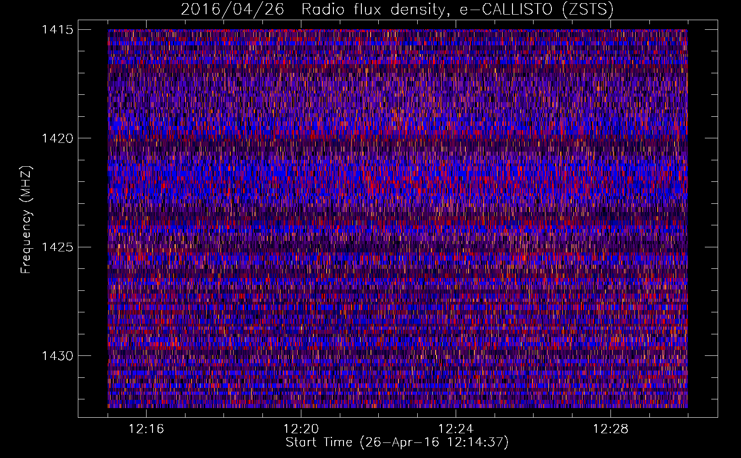Click inside the radio spectrogram plot
Viewport: 741px width, 458px height.
(x=398, y=218)
